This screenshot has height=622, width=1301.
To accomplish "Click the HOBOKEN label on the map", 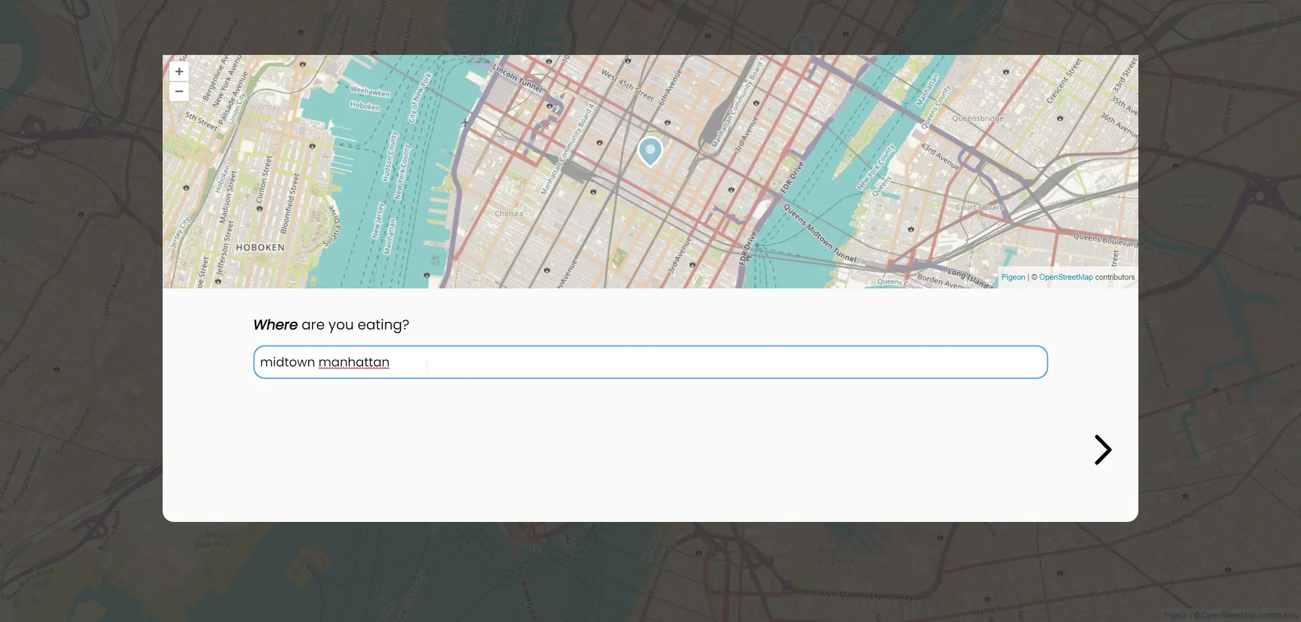I will [260, 247].
